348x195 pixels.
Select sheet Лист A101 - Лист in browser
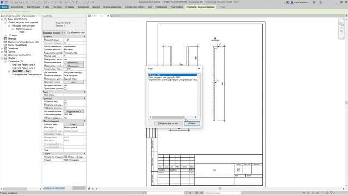click(21, 71)
